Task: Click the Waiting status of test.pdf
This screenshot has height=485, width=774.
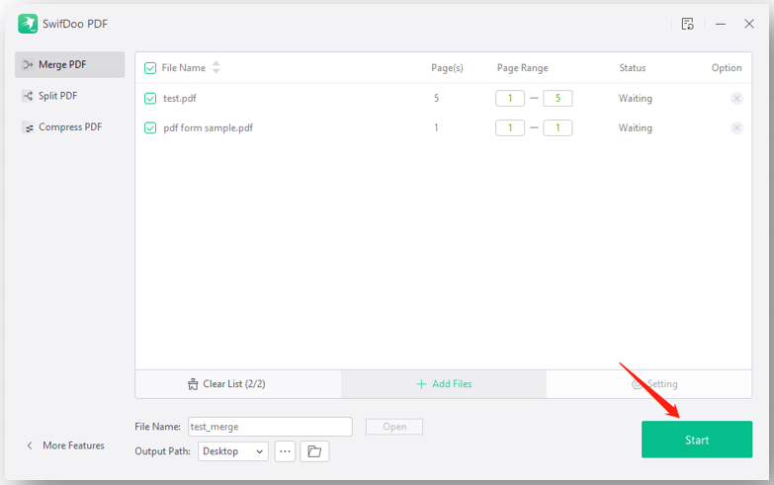Action: coord(636,98)
